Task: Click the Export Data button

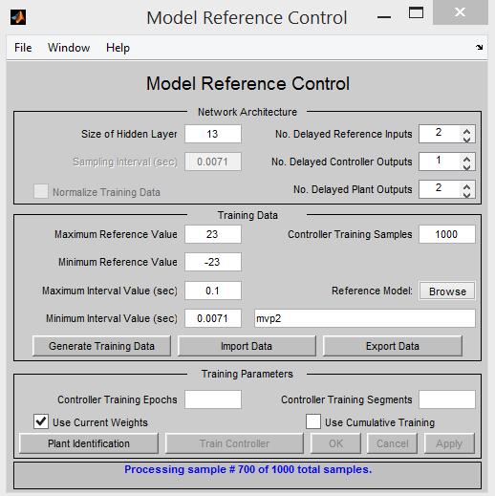Action: pyautogui.click(x=393, y=346)
